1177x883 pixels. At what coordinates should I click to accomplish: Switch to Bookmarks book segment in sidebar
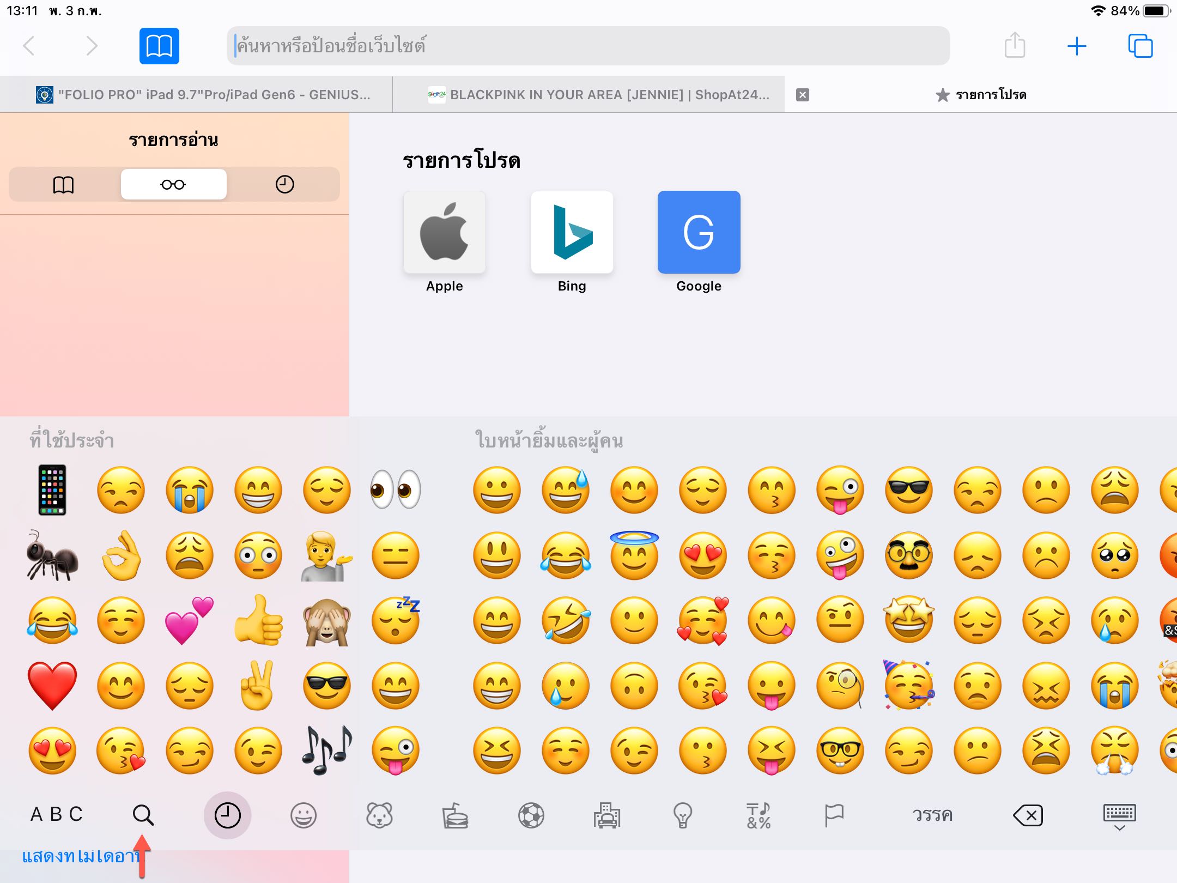pos(63,184)
